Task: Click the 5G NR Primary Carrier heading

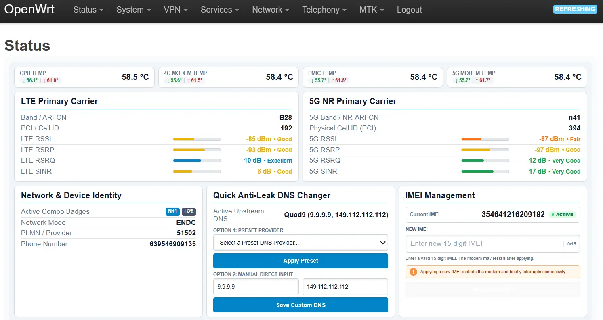Action: [x=353, y=101]
